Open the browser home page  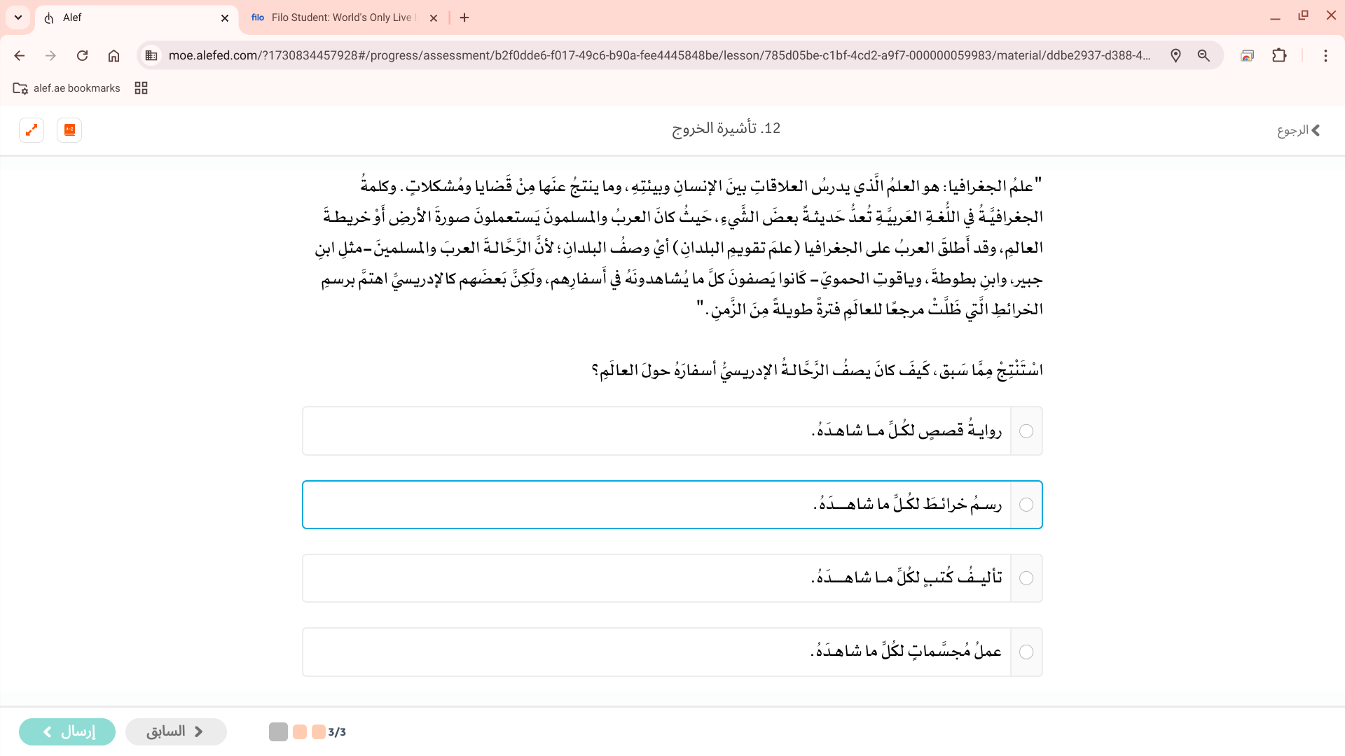pos(113,55)
